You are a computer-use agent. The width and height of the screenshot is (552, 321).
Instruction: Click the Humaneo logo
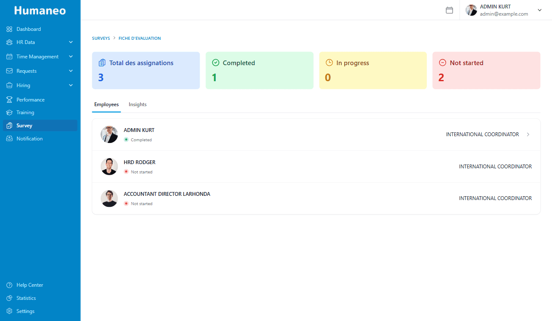pos(40,10)
